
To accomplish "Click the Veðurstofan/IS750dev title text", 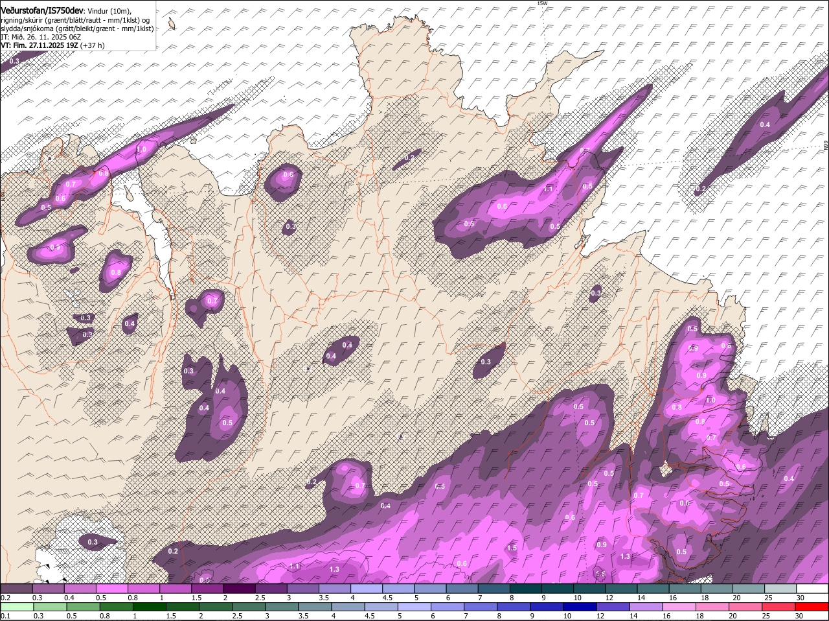I will [x=42, y=11].
